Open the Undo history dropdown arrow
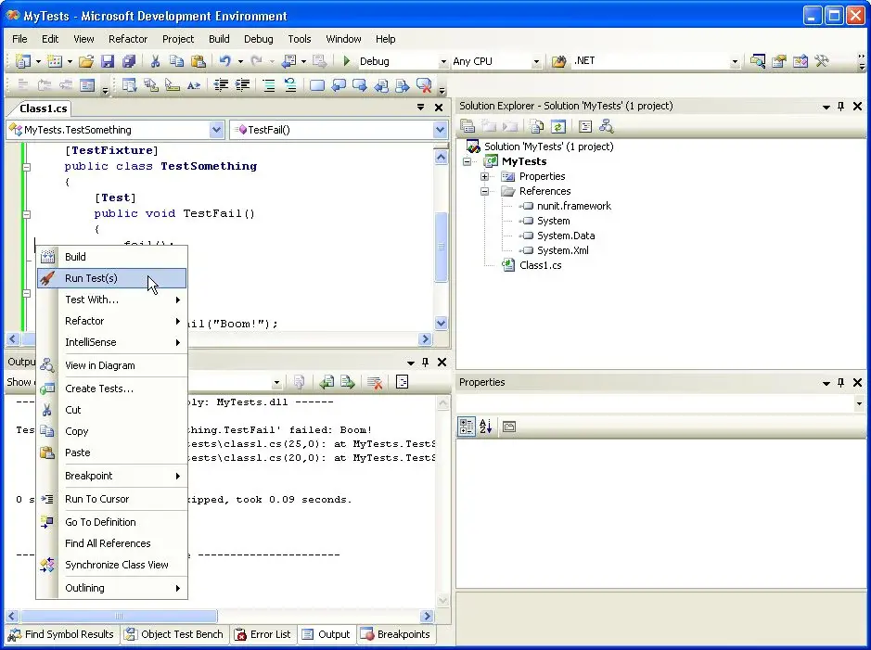The height and width of the screenshot is (650, 871). pyautogui.click(x=240, y=61)
